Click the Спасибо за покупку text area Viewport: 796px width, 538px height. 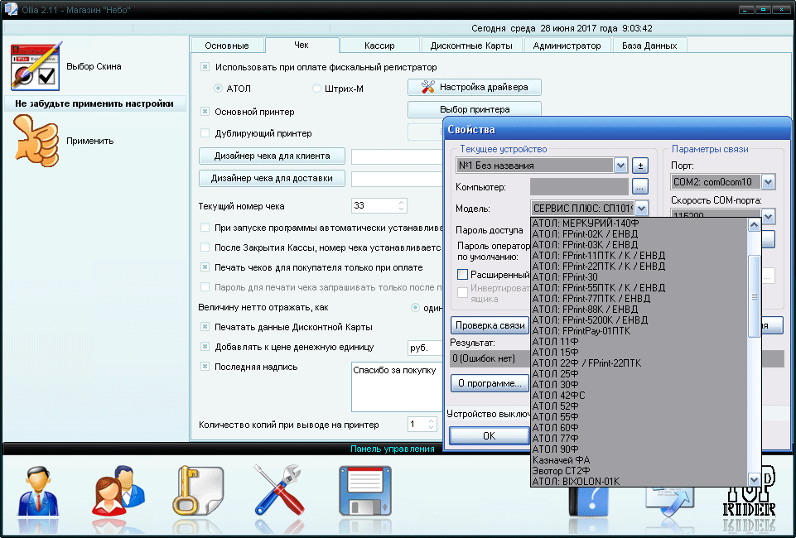pos(397,387)
